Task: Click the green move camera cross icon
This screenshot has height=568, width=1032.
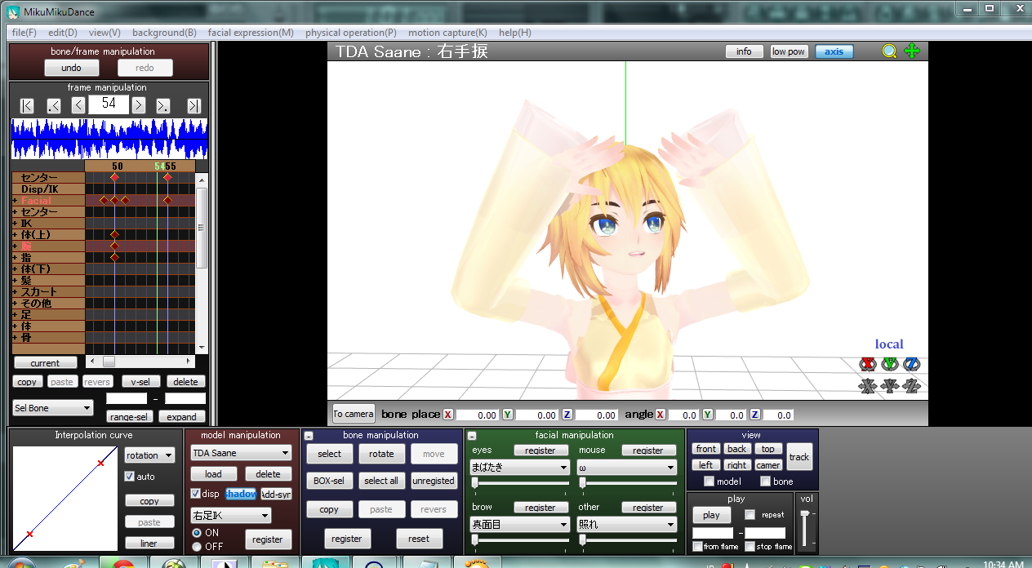Action: click(912, 51)
